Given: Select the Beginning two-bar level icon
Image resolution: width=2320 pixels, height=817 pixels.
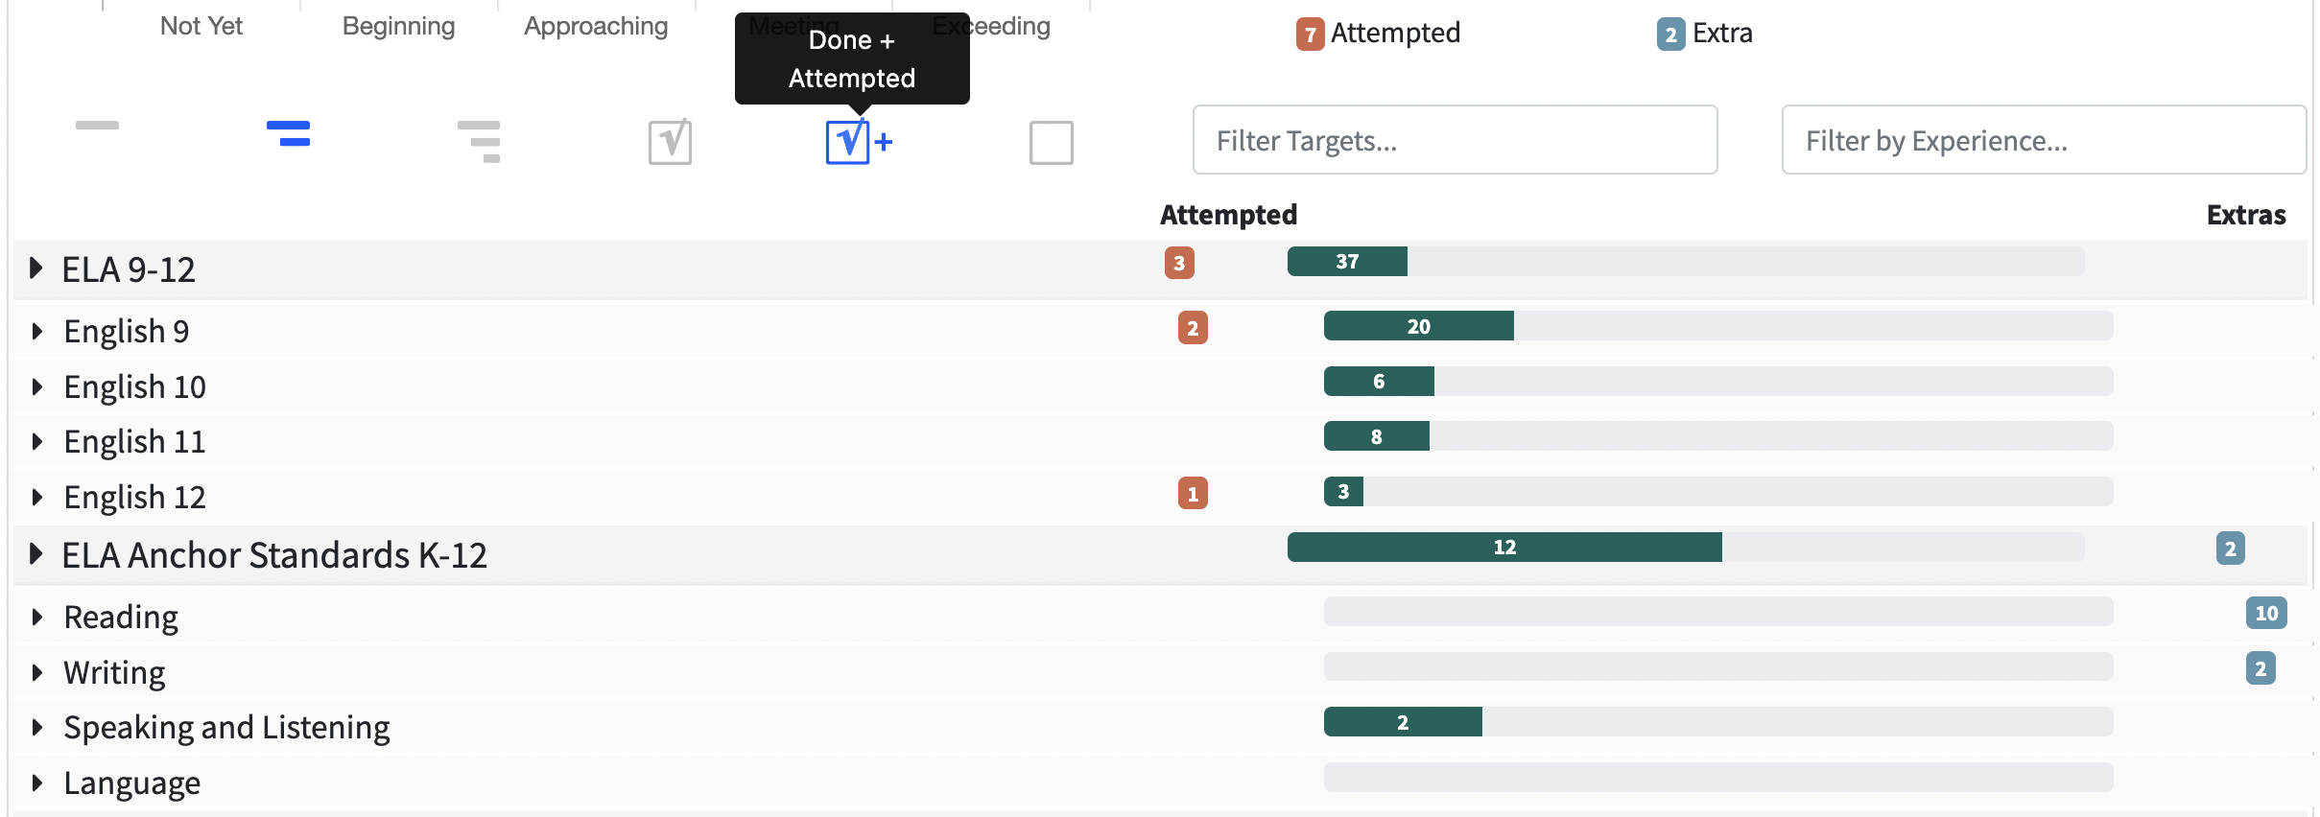Looking at the screenshot, I should pos(289,133).
